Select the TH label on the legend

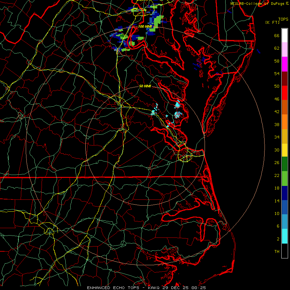click(x=277, y=252)
